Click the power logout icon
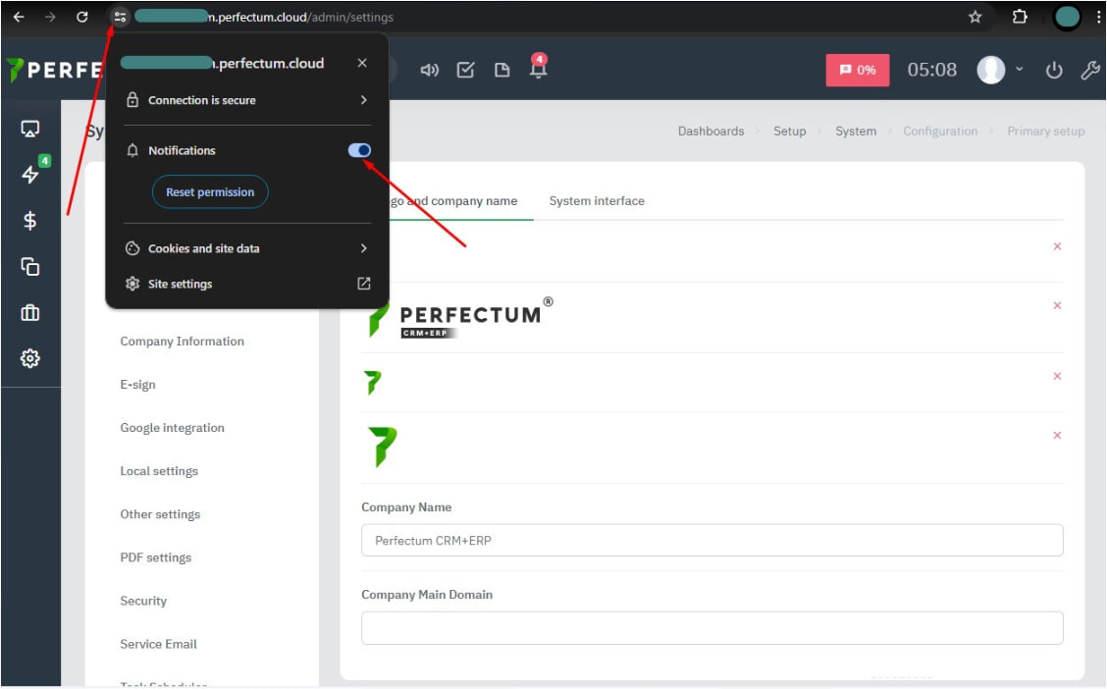Viewport: 1107px width, 689px height. tap(1054, 71)
